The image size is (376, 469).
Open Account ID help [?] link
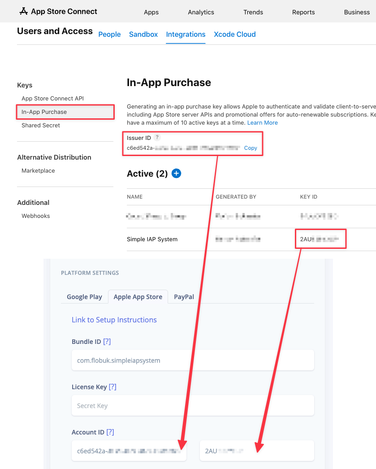pyautogui.click(x=110, y=432)
